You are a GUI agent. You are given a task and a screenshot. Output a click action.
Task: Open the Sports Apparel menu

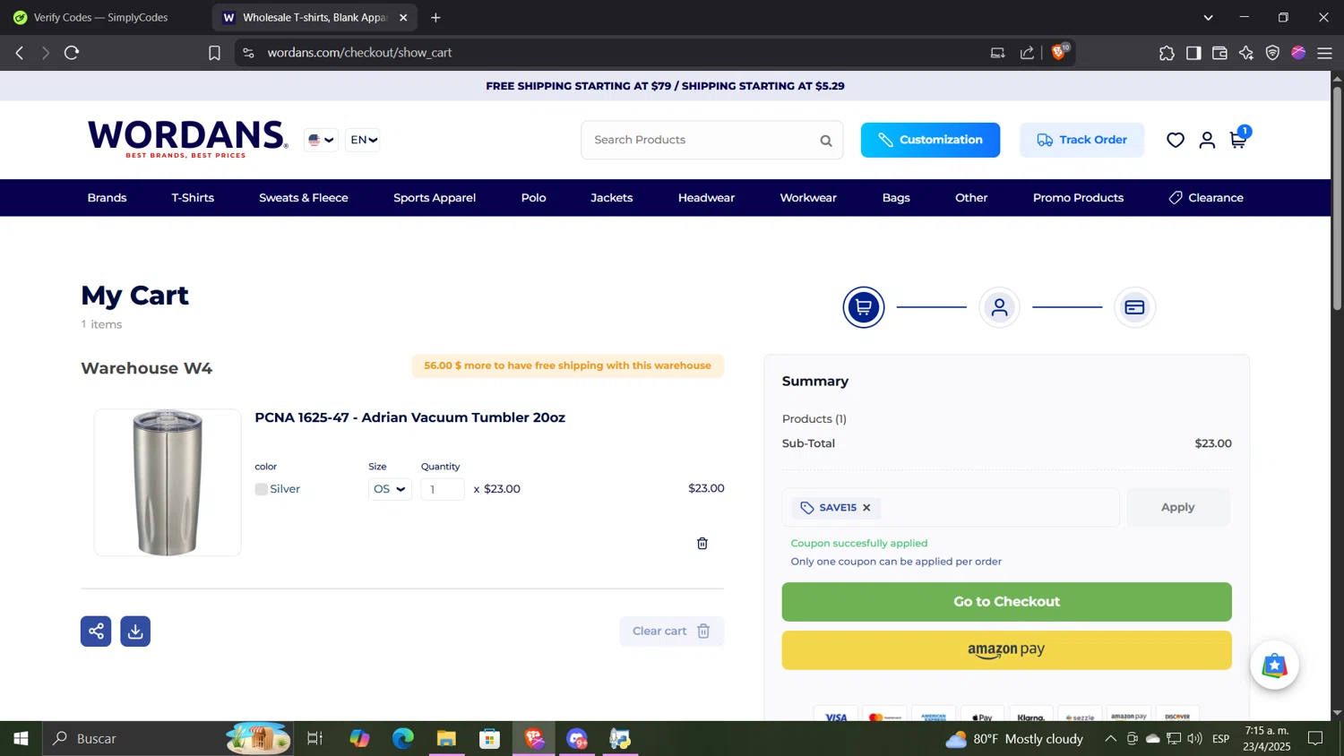point(435,198)
